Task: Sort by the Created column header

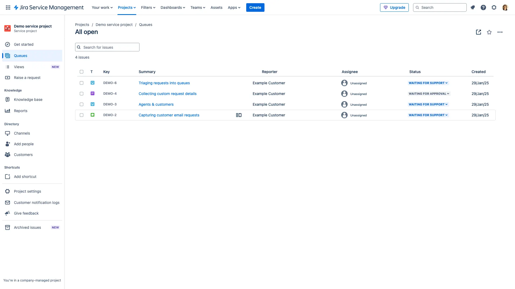Action: click(x=479, y=72)
